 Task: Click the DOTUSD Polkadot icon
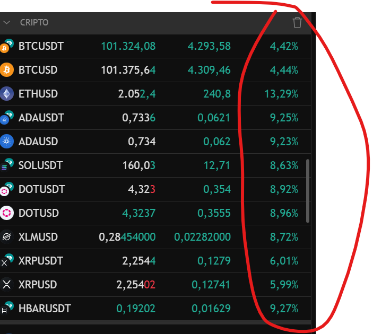(x=7, y=213)
